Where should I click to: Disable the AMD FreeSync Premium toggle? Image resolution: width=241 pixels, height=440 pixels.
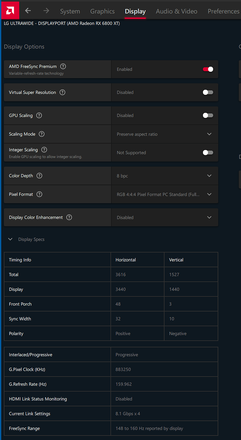pos(208,69)
